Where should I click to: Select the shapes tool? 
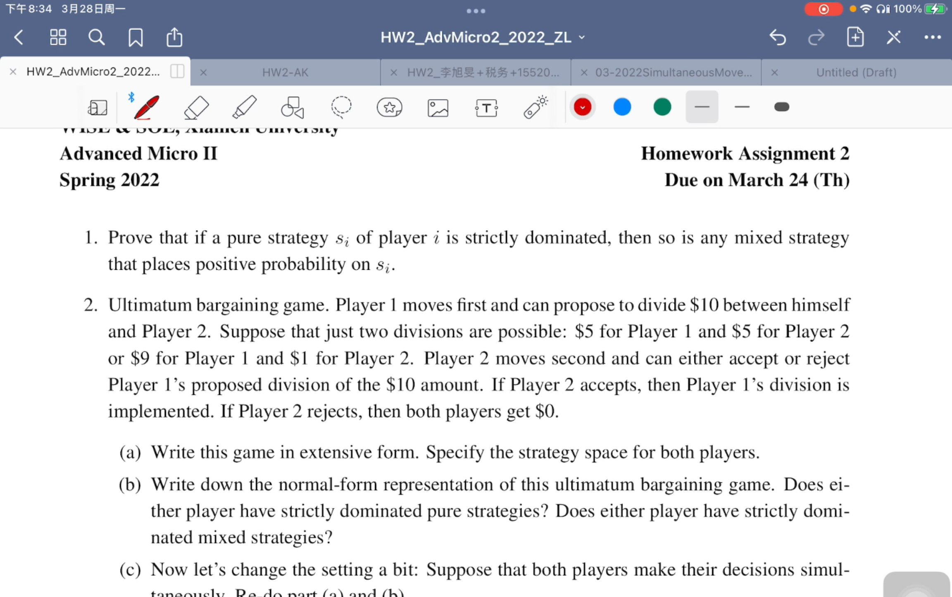point(293,107)
